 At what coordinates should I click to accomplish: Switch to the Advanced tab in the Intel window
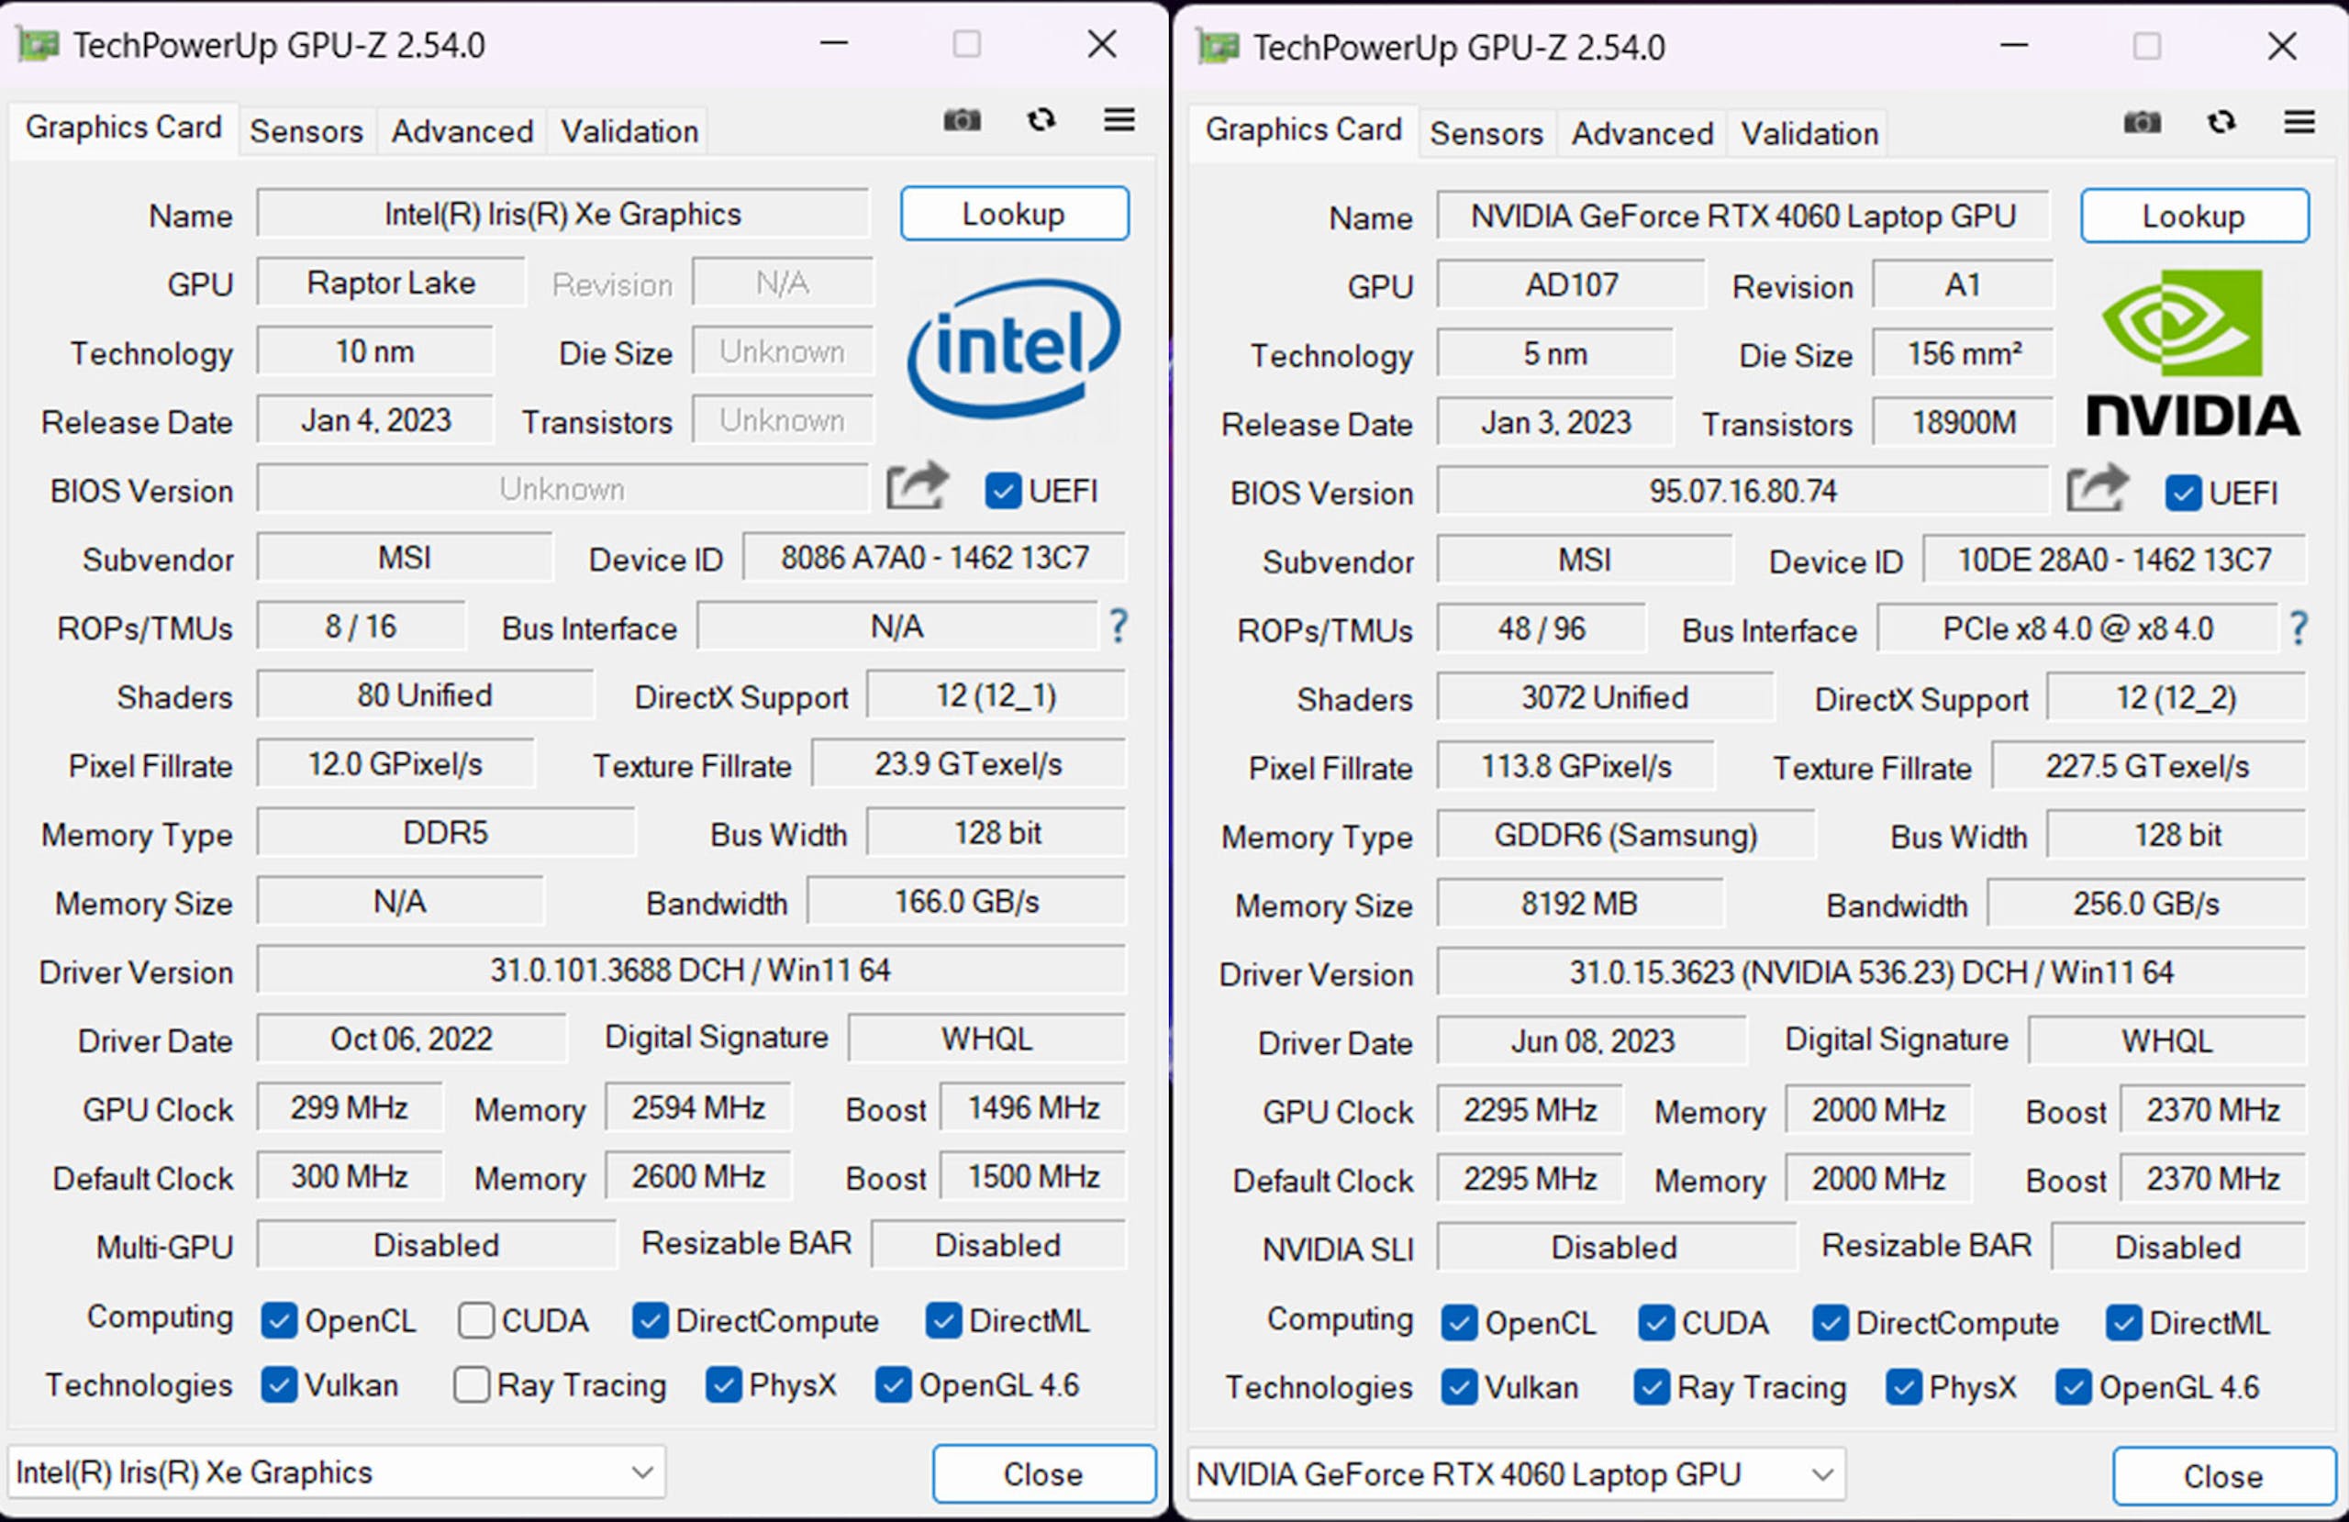click(x=462, y=131)
